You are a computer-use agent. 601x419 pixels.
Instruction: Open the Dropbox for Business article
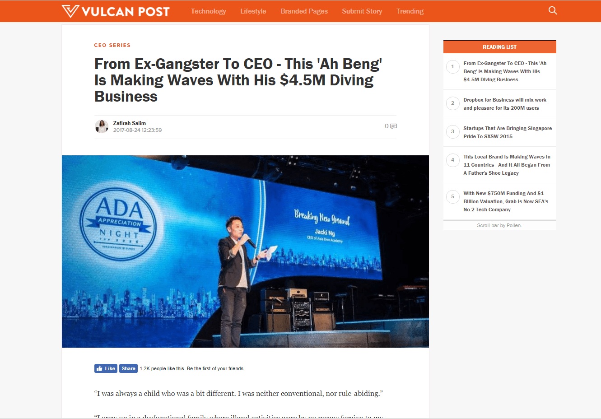[504, 104]
